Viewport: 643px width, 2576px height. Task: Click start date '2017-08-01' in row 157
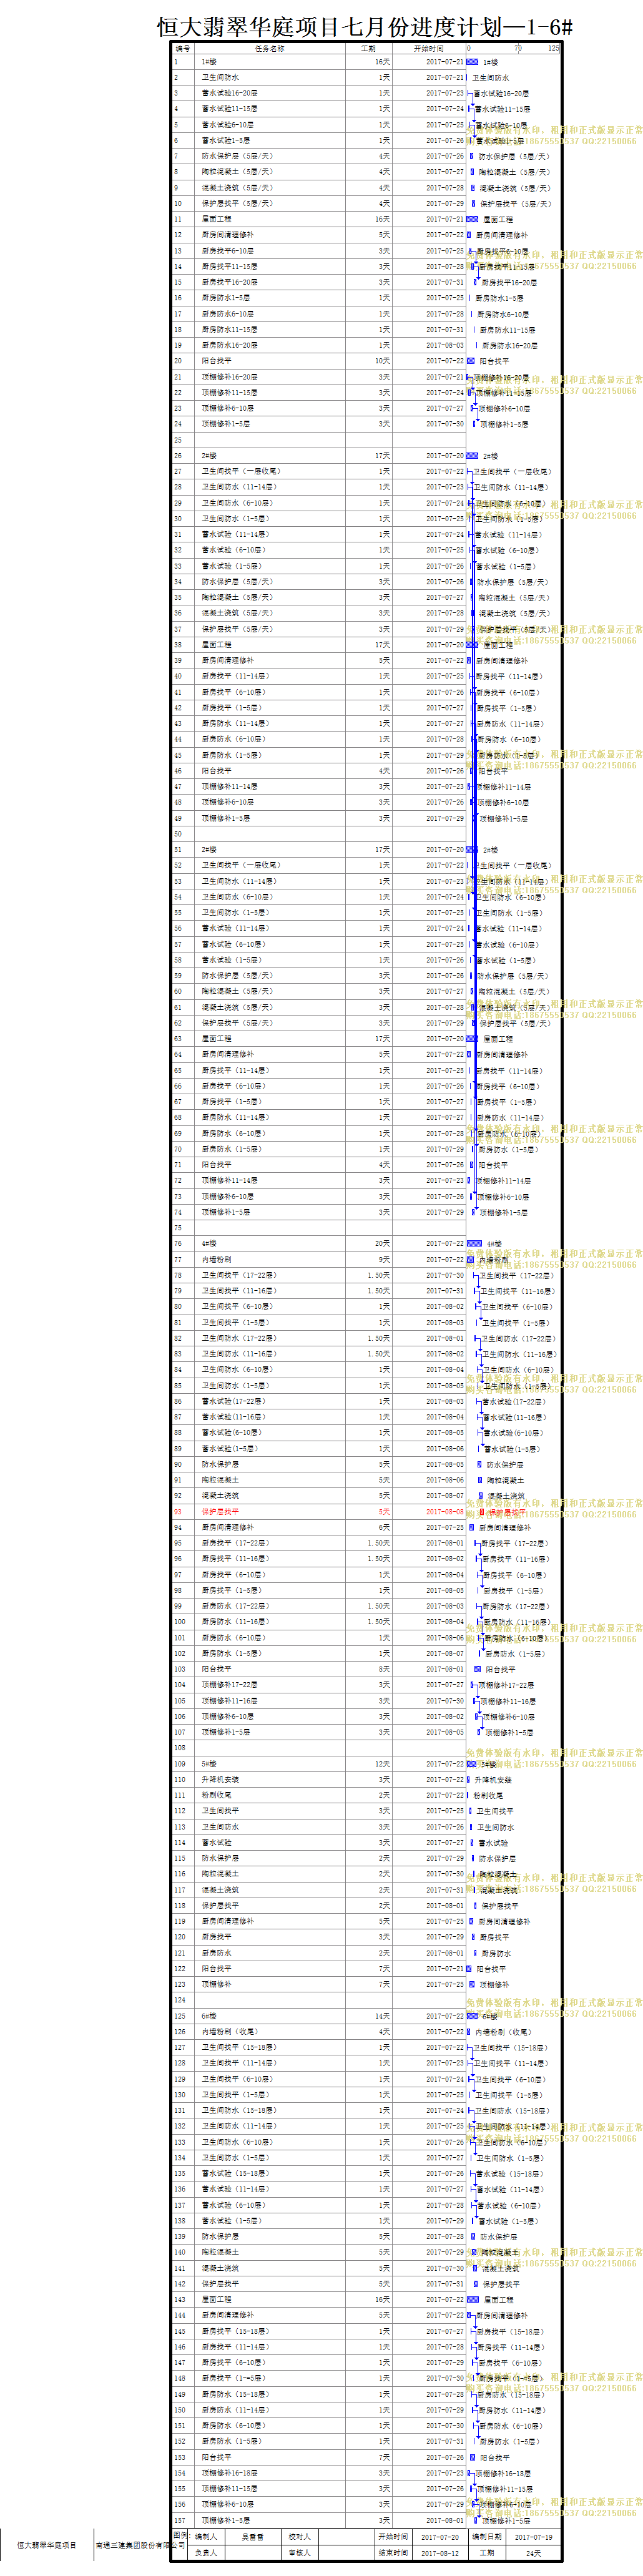[x=445, y=2520]
